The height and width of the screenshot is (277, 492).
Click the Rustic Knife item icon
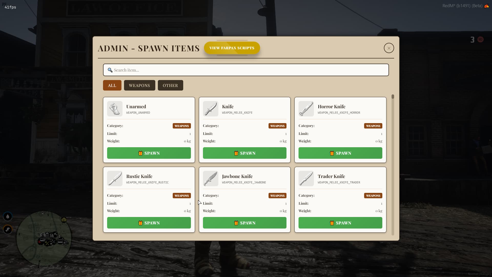click(x=115, y=179)
